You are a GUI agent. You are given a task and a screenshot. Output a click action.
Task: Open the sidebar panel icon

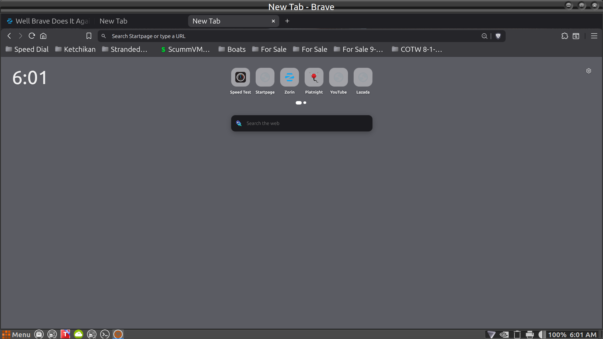pyautogui.click(x=576, y=36)
